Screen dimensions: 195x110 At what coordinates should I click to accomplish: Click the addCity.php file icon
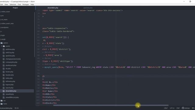[4, 53]
